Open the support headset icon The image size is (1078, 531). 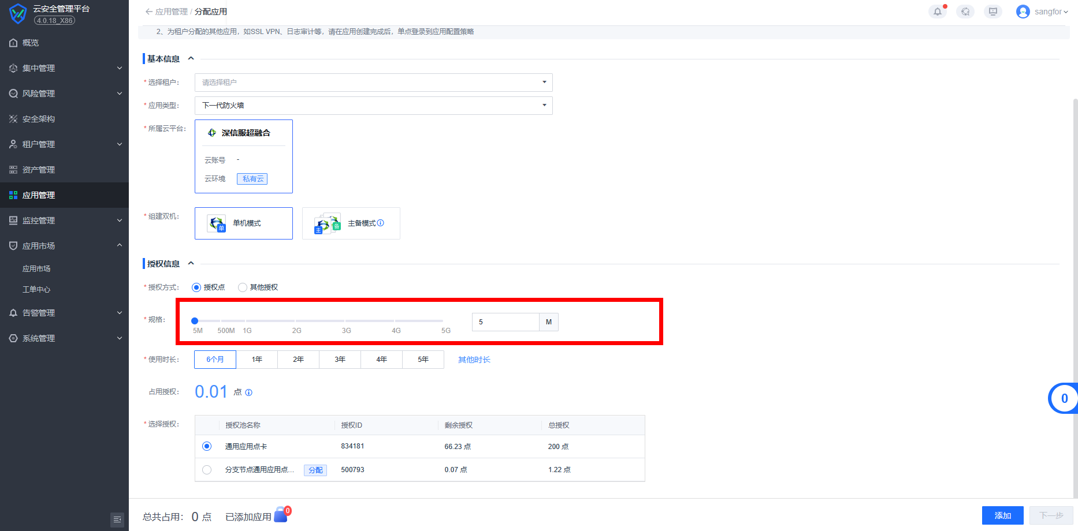coord(965,12)
